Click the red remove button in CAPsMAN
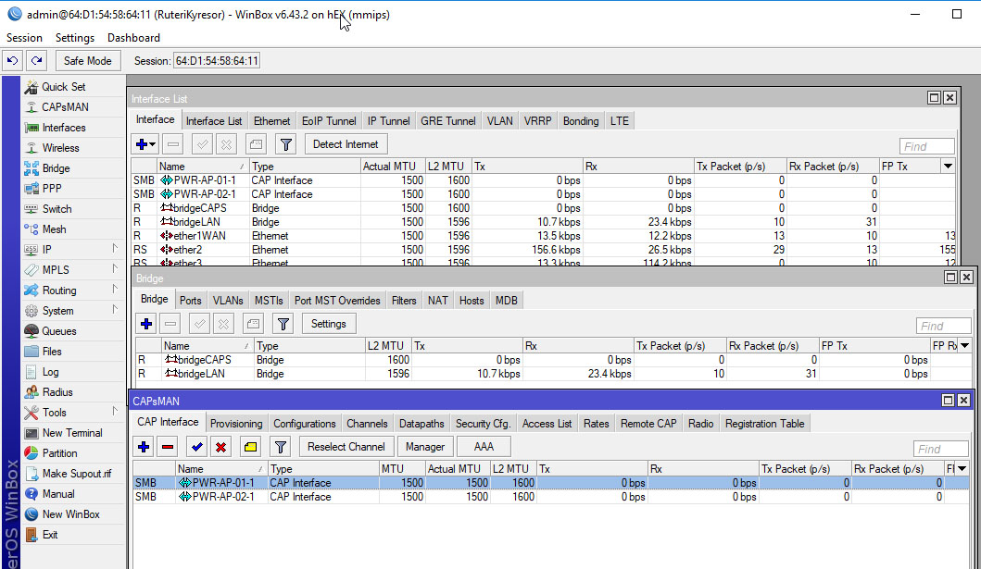Image resolution: width=981 pixels, height=569 pixels. (x=168, y=447)
